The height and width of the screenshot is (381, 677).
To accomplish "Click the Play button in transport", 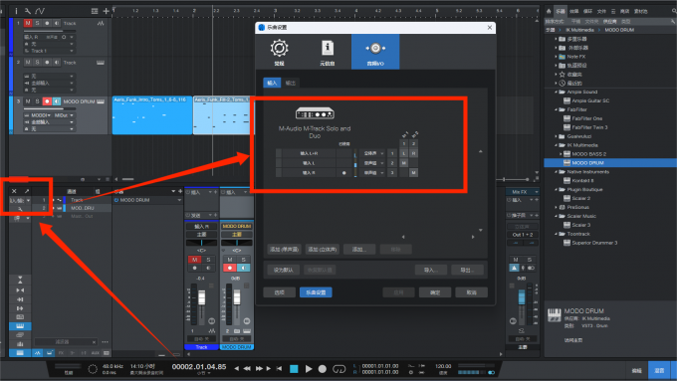I will (309, 369).
